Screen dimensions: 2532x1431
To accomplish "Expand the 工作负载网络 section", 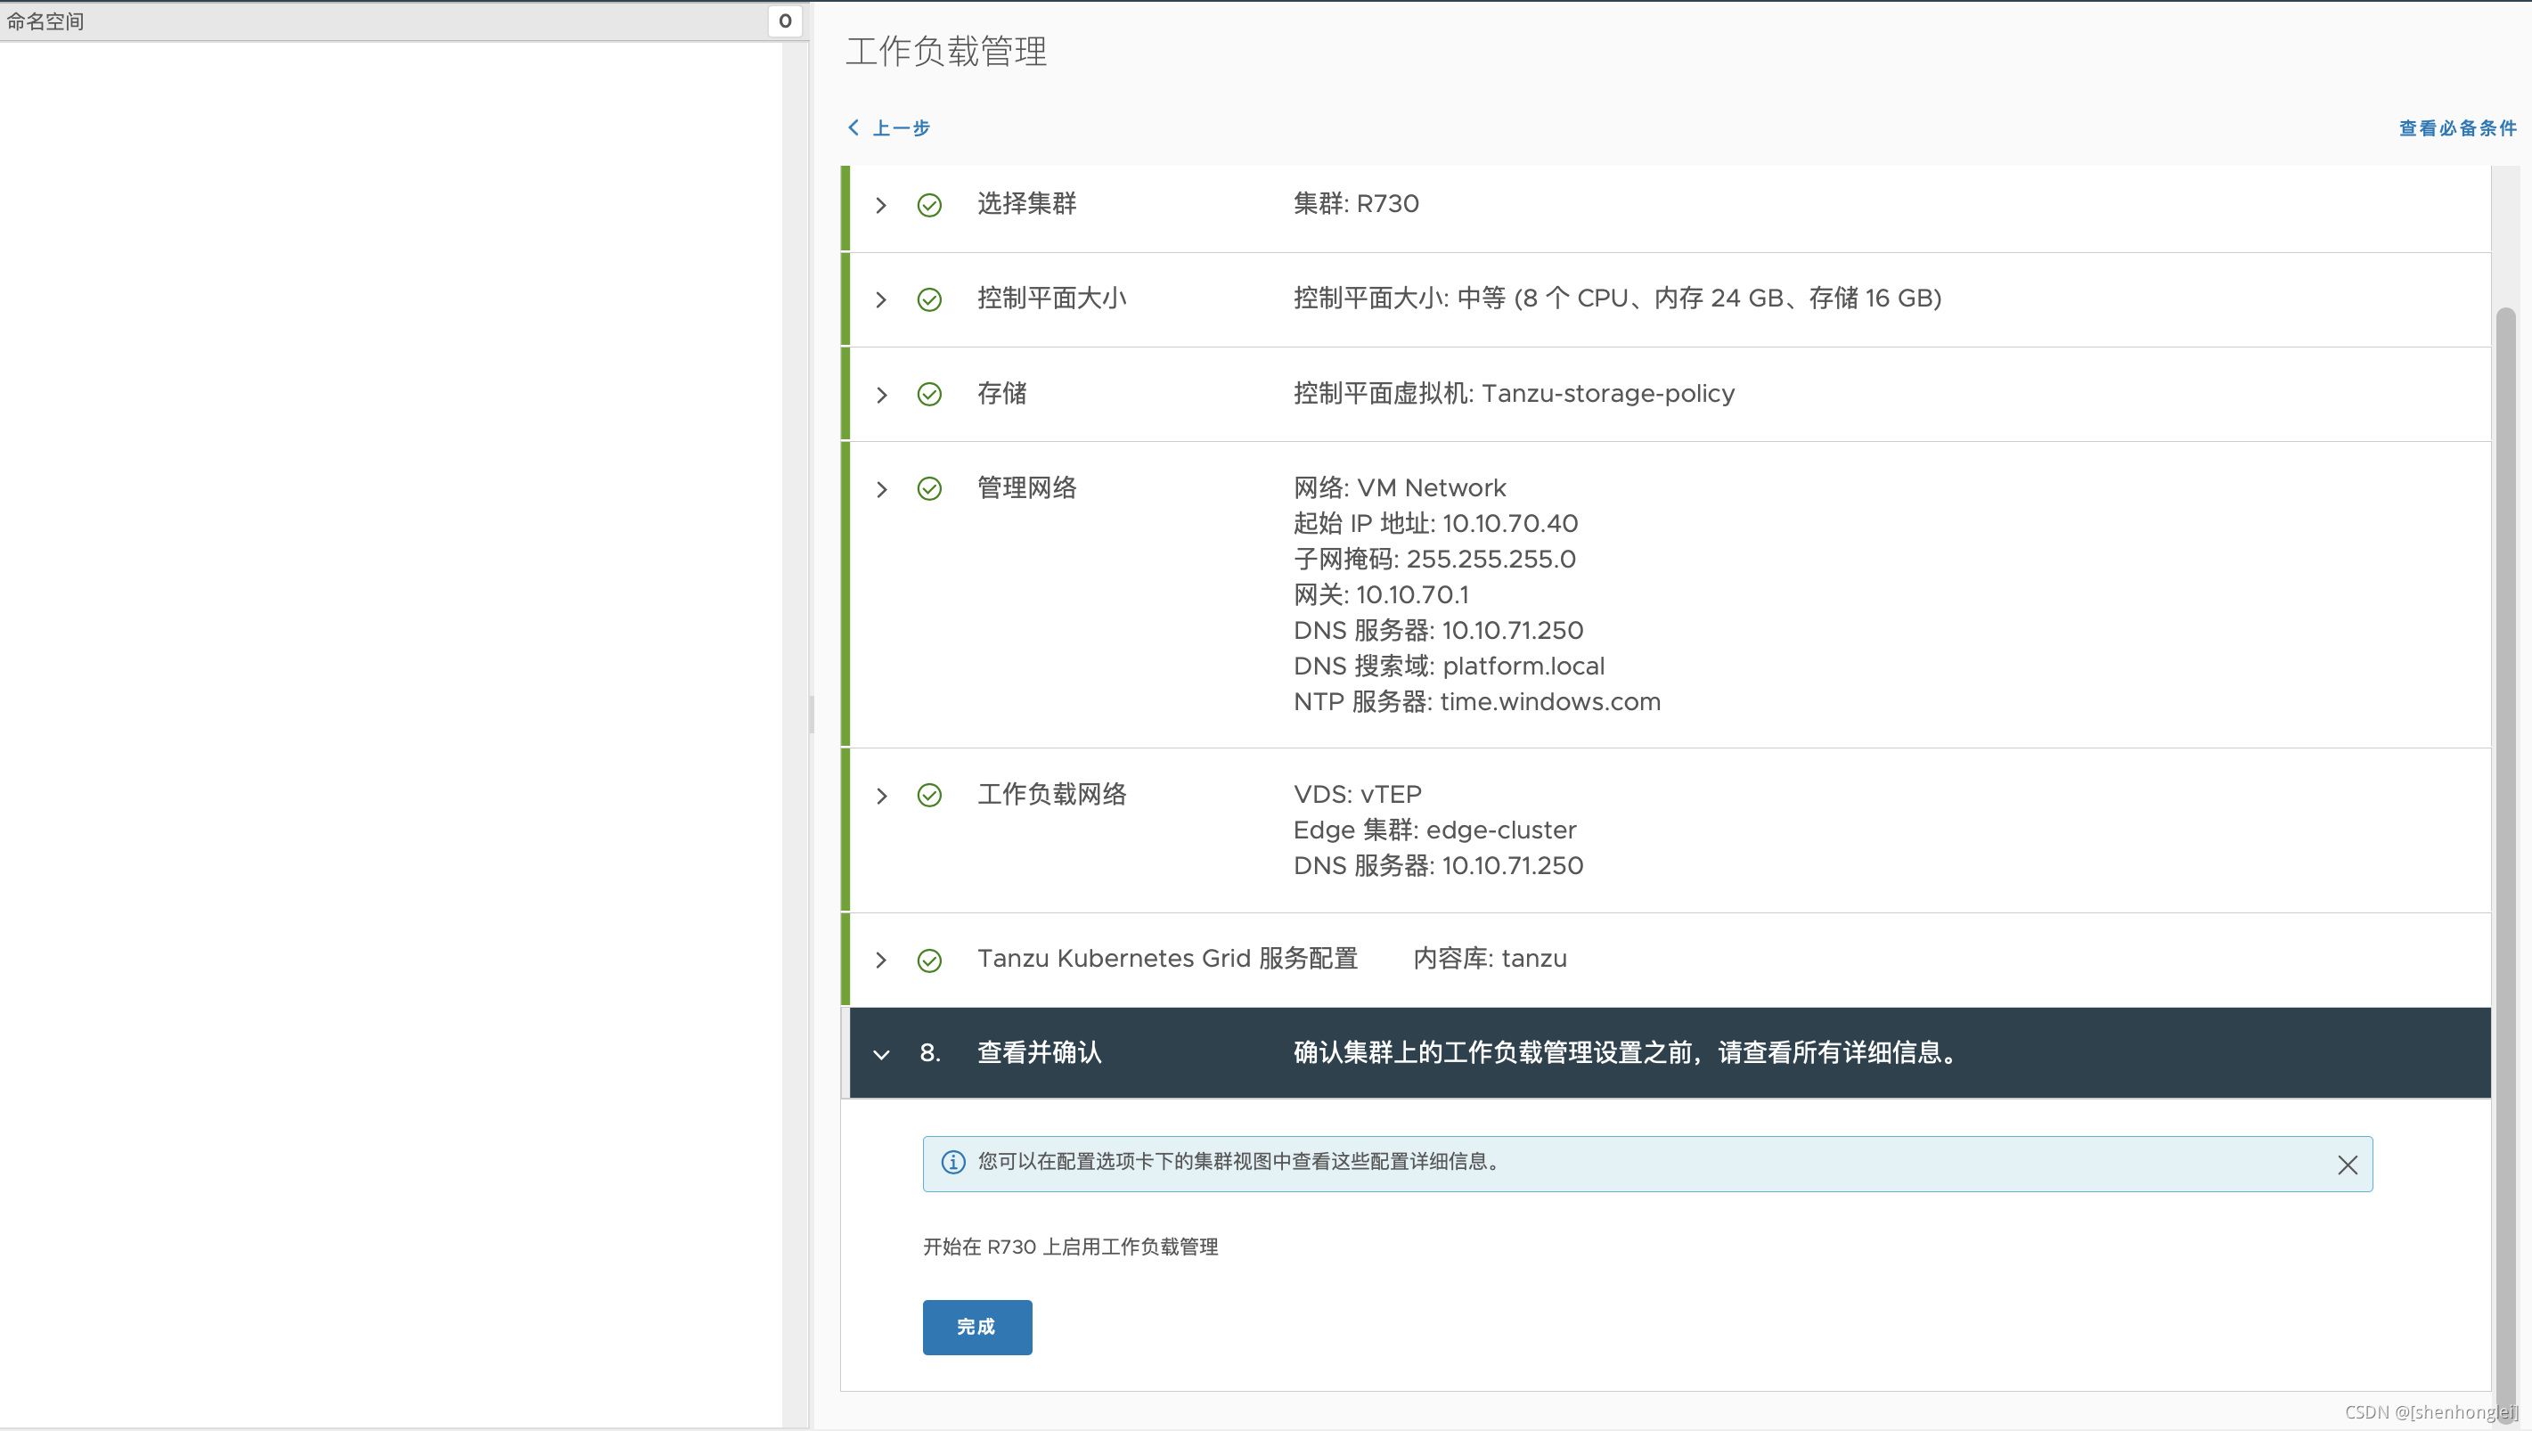I will coord(881,795).
